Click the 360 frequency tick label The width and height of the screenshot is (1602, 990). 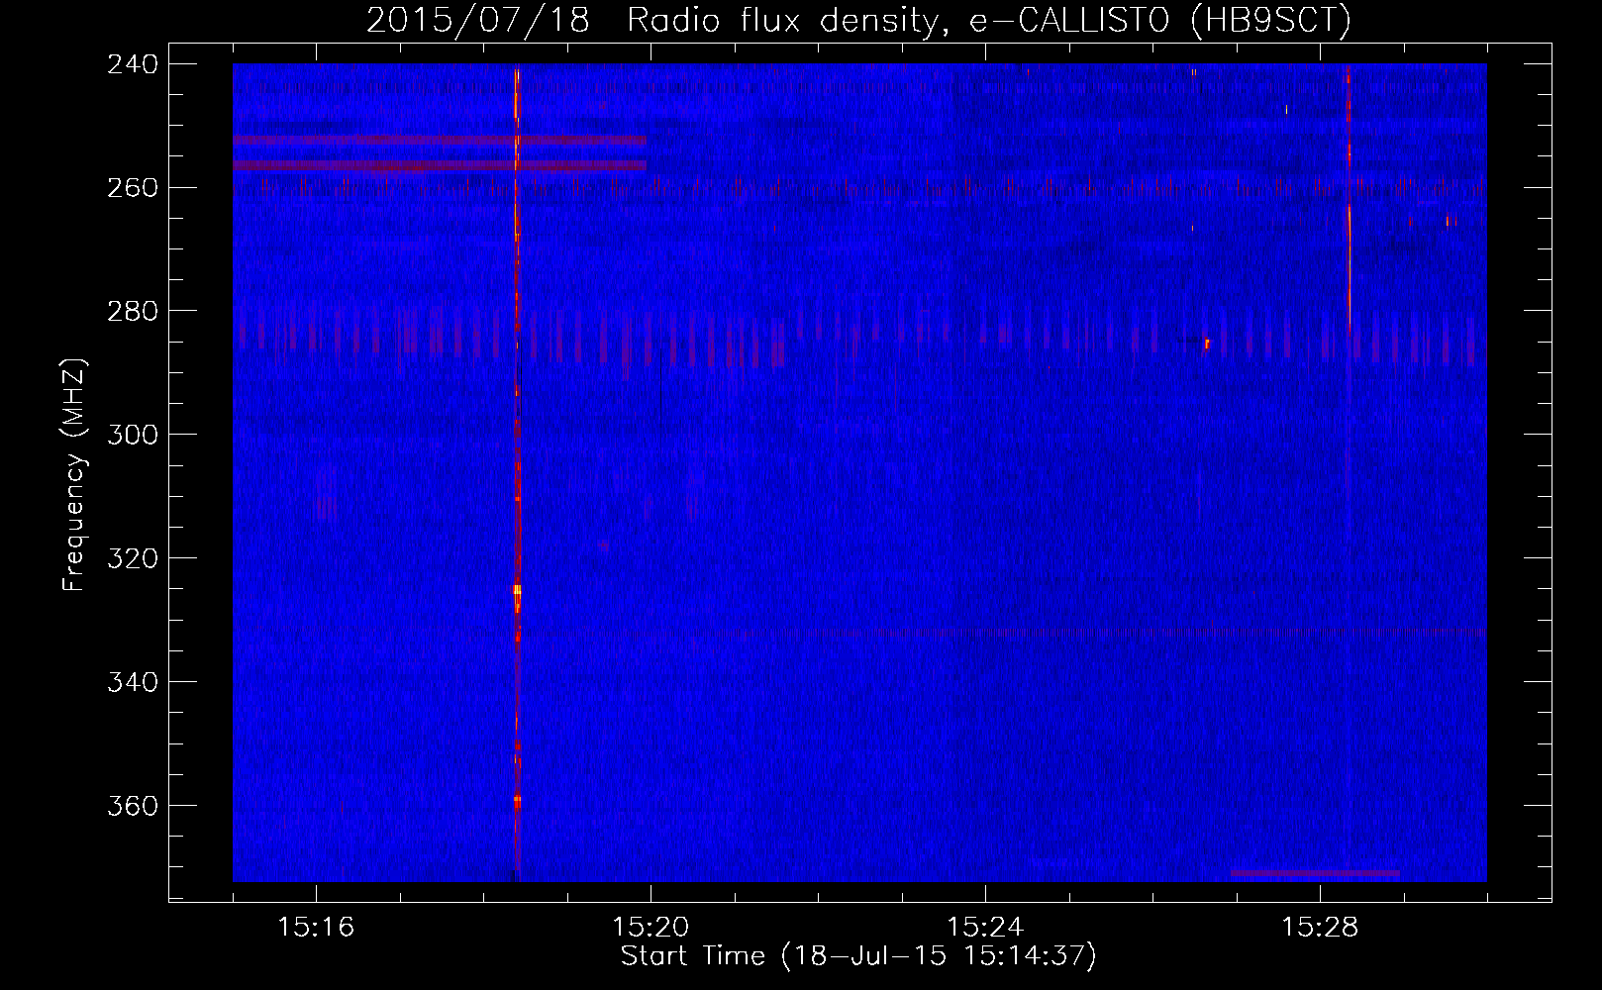click(132, 806)
